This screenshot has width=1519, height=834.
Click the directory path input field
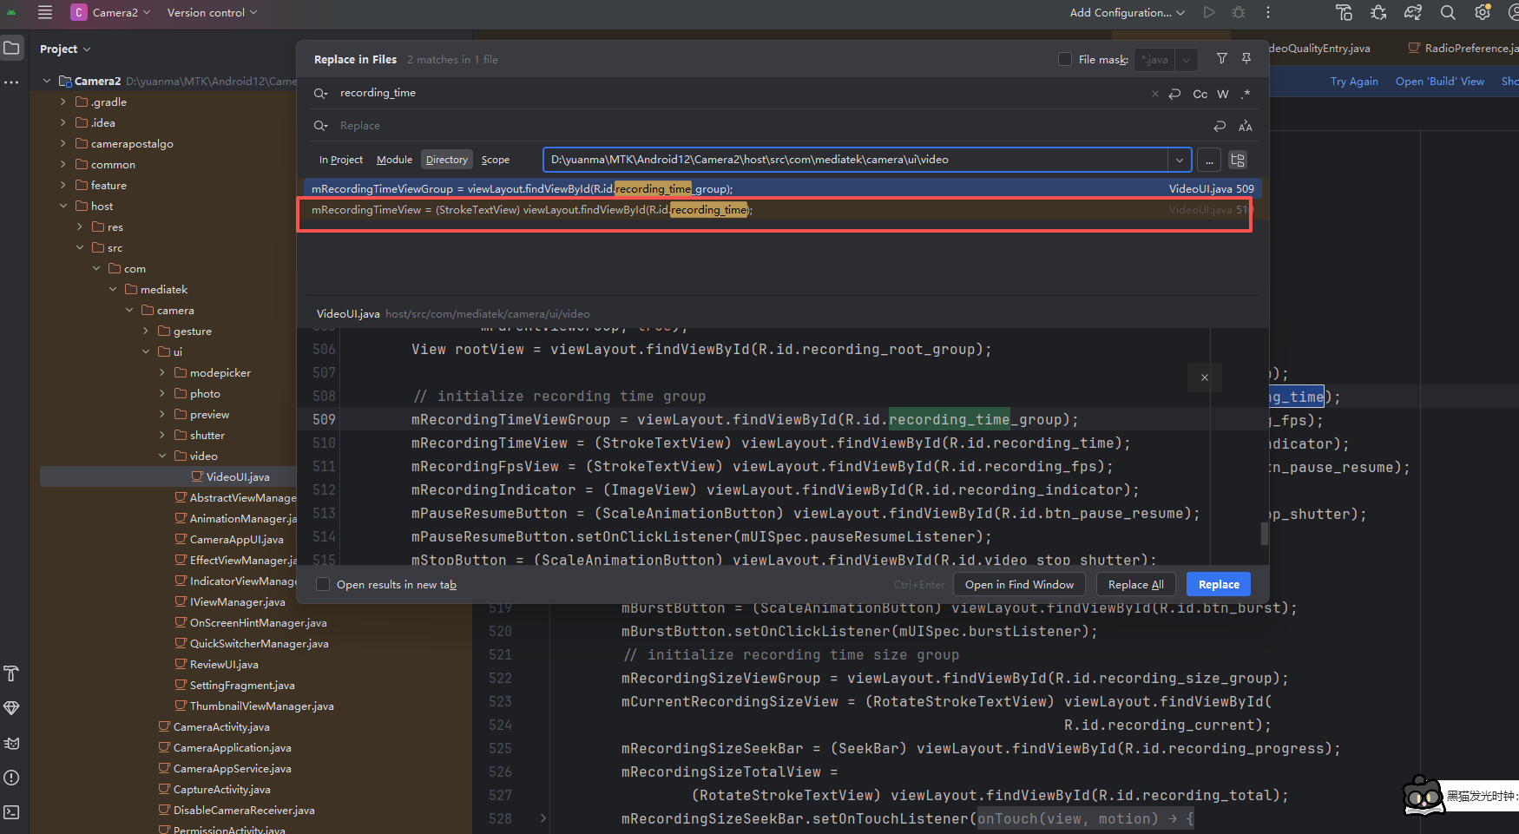(x=855, y=160)
